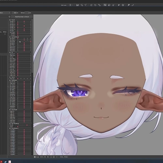
Task: Collapse the EyePhysics parameter group
Action: (10, 80)
